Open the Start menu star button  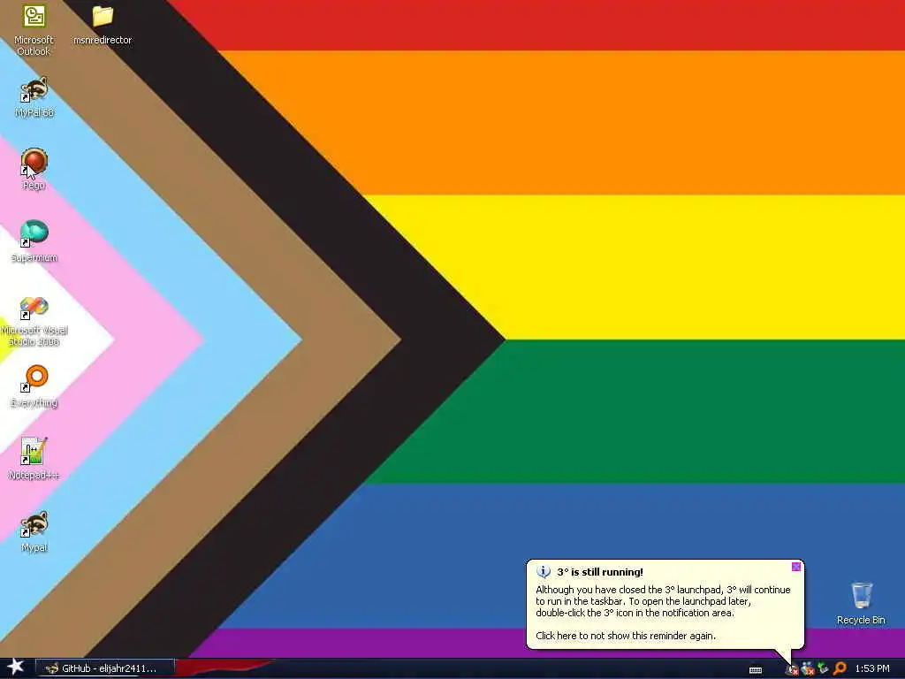(x=16, y=667)
